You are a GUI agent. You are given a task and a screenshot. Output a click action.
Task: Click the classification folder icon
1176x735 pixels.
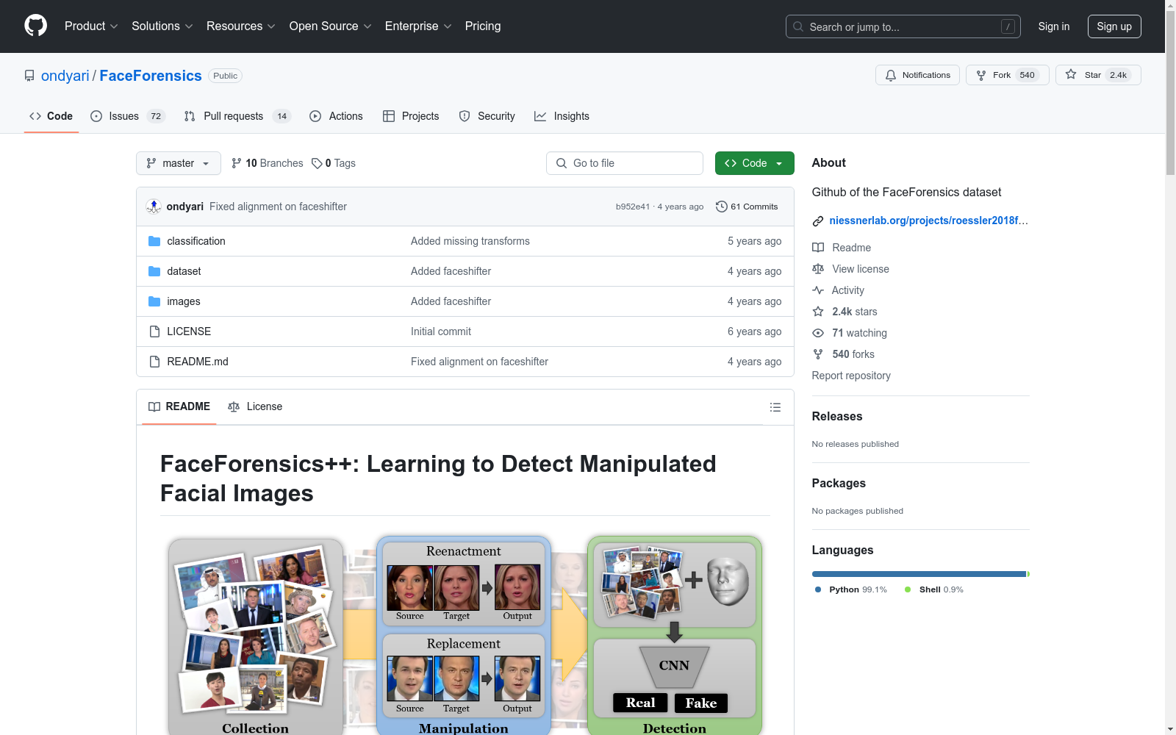point(154,241)
